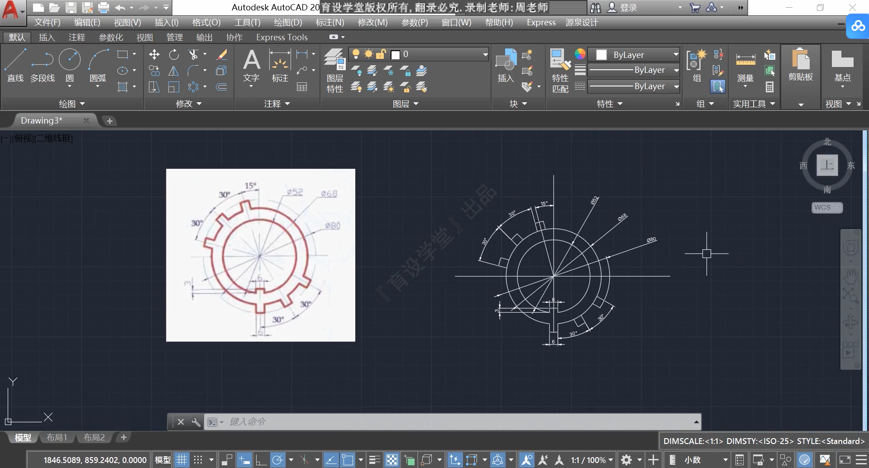Open the ByLayer linetype dropdown
Screen dimensions: 869x468
[x=634, y=86]
